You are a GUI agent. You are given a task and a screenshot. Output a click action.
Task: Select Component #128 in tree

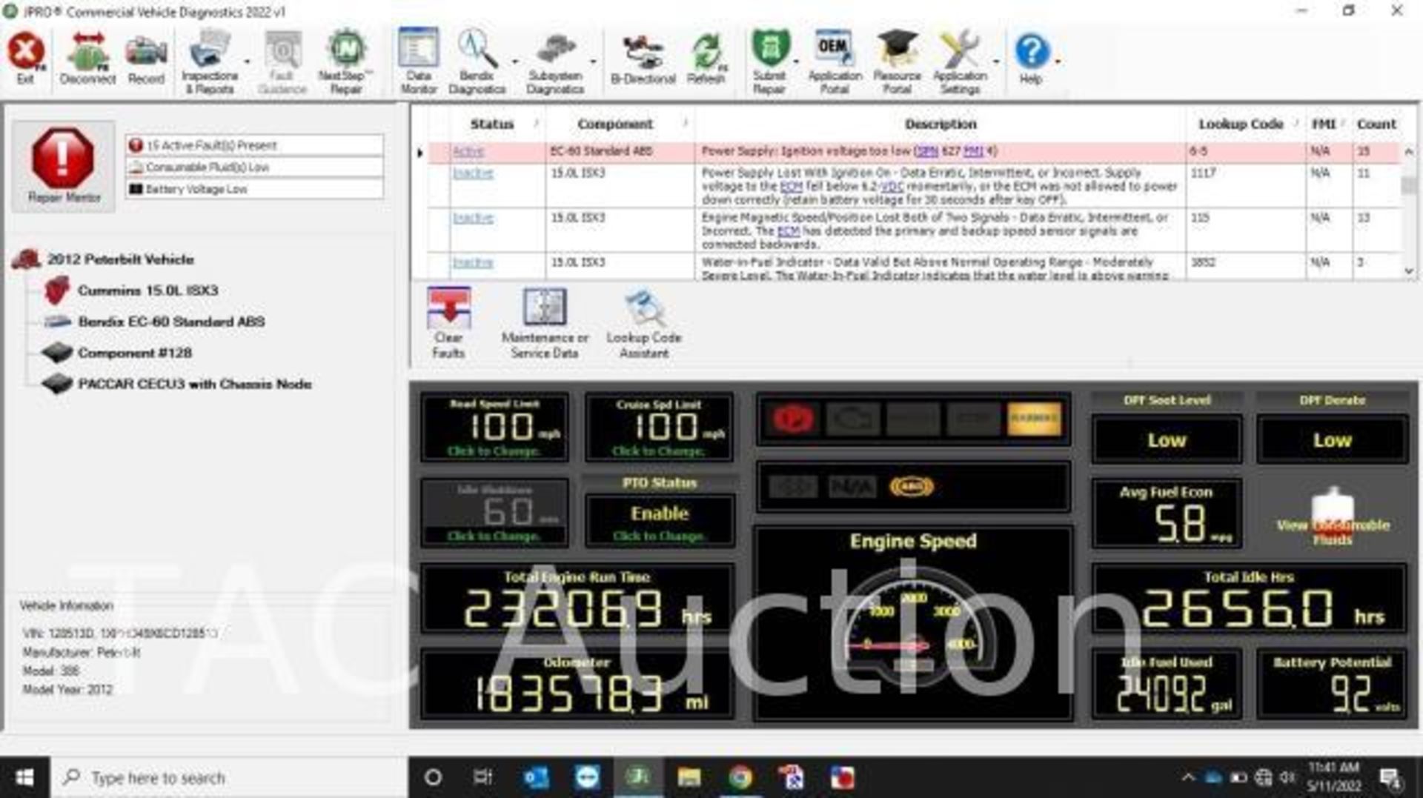point(135,353)
